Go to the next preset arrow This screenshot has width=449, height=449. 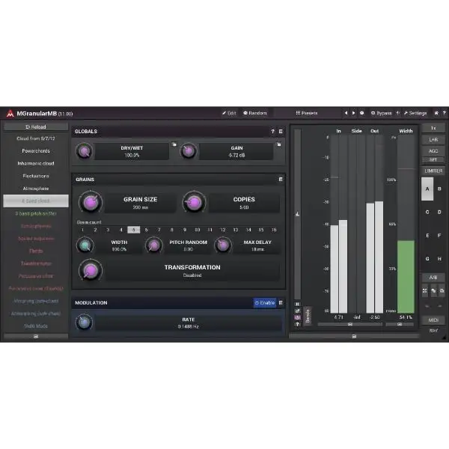(354, 113)
